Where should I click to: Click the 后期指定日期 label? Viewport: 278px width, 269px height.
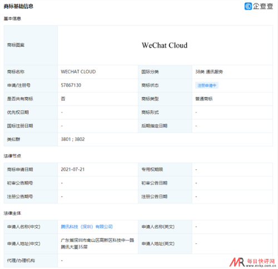click(x=155, y=126)
